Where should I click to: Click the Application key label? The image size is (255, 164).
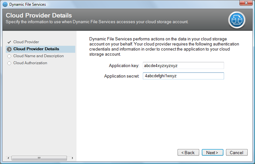[x=124, y=66]
